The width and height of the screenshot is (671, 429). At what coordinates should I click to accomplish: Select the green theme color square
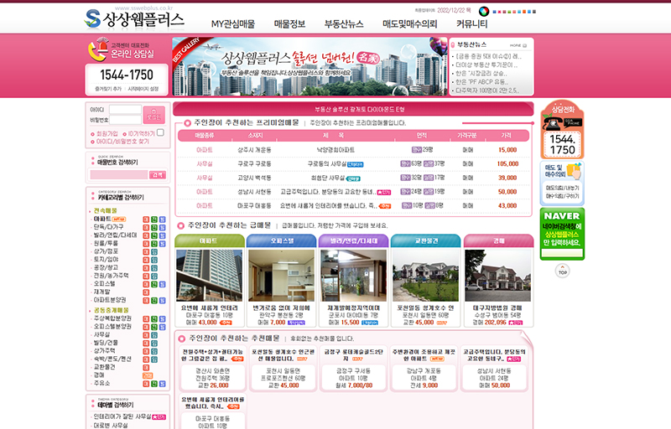point(508,12)
